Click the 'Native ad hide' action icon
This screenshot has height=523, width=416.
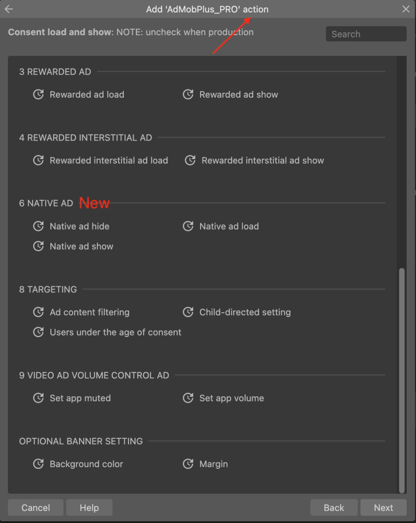coord(38,226)
